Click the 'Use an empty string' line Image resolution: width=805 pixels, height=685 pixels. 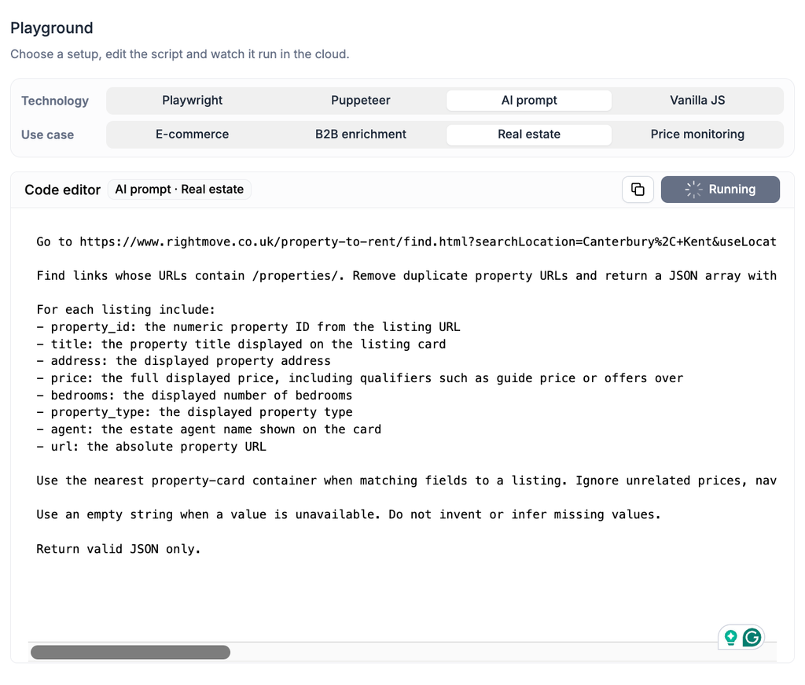point(348,514)
